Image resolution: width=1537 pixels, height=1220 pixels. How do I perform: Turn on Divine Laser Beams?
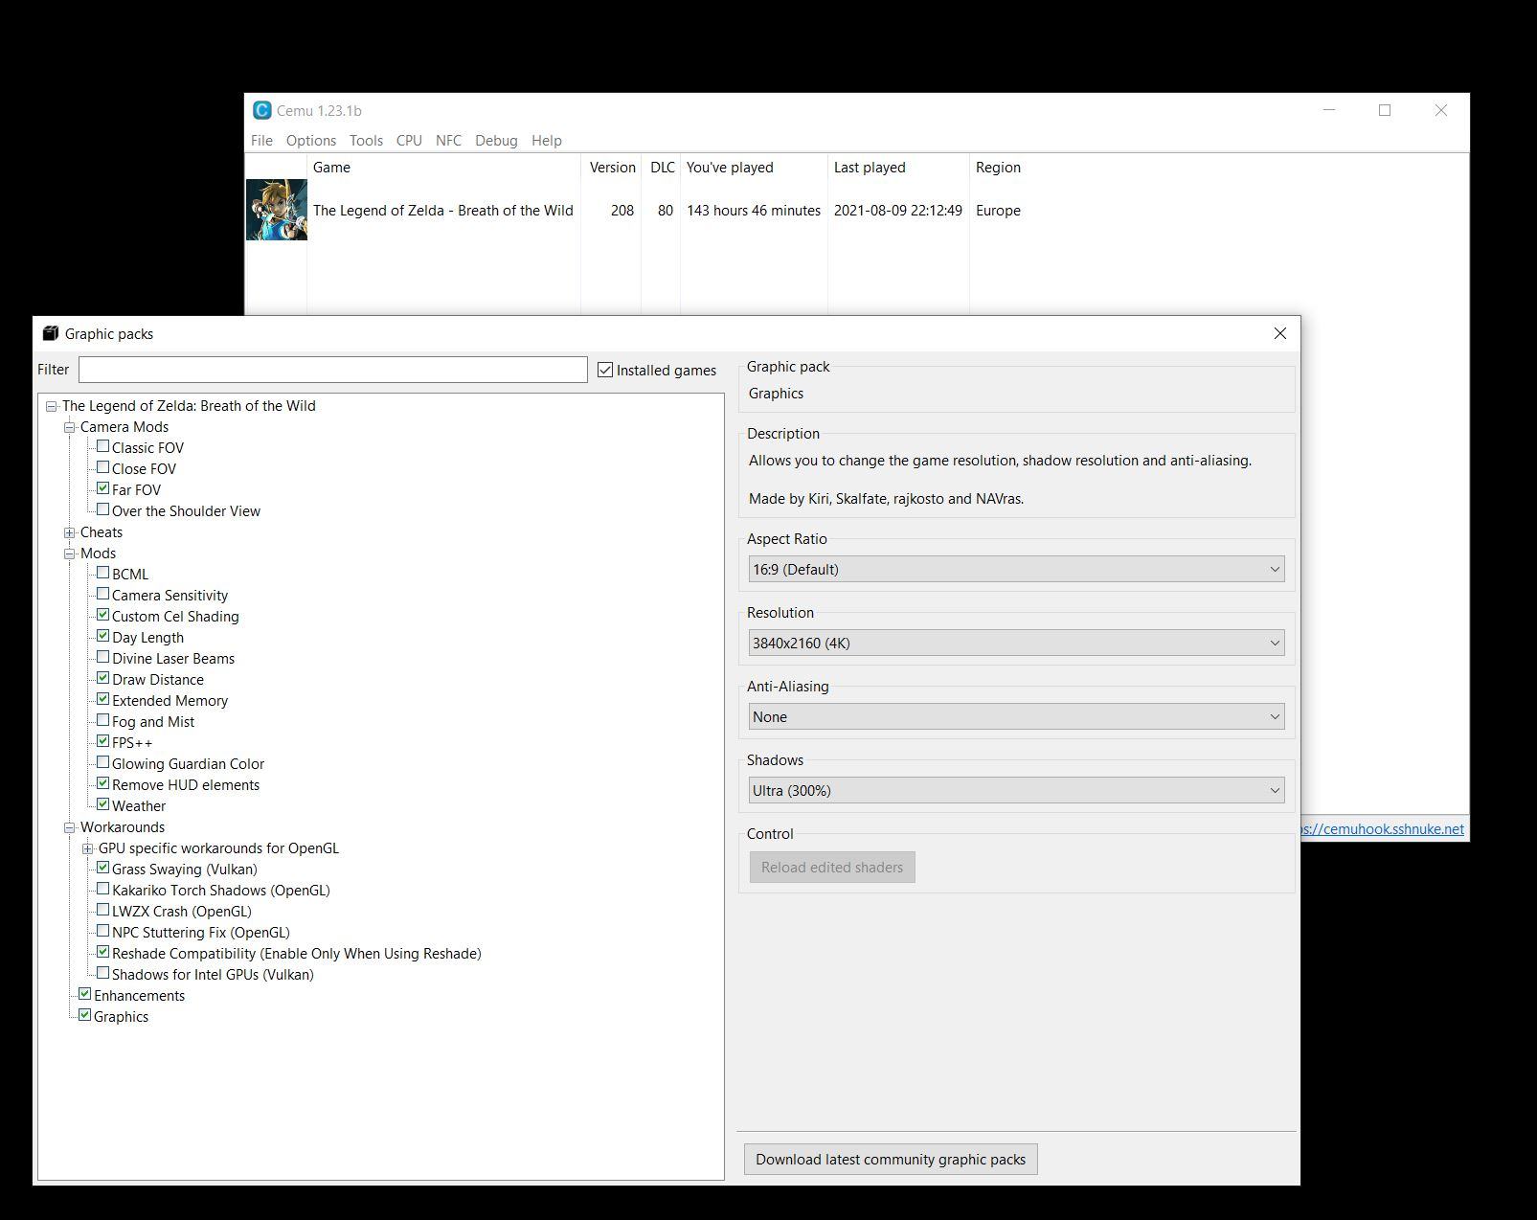pyautogui.click(x=102, y=657)
